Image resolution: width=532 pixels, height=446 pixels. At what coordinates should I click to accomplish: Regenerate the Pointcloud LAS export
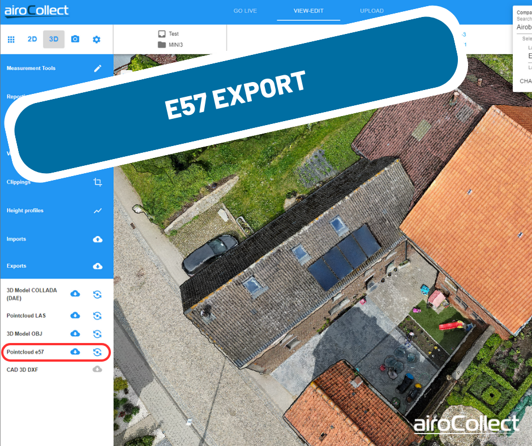tap(97, 315)
